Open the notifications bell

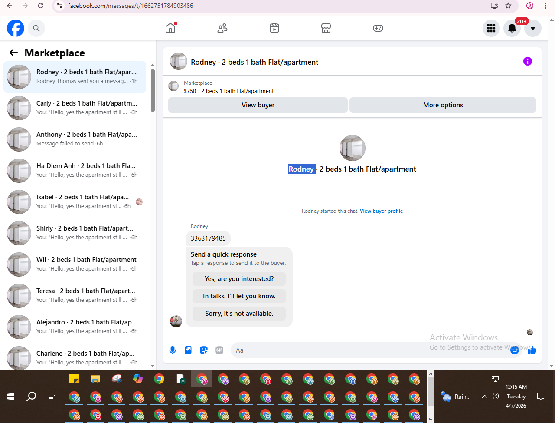[x=512, y=28]
